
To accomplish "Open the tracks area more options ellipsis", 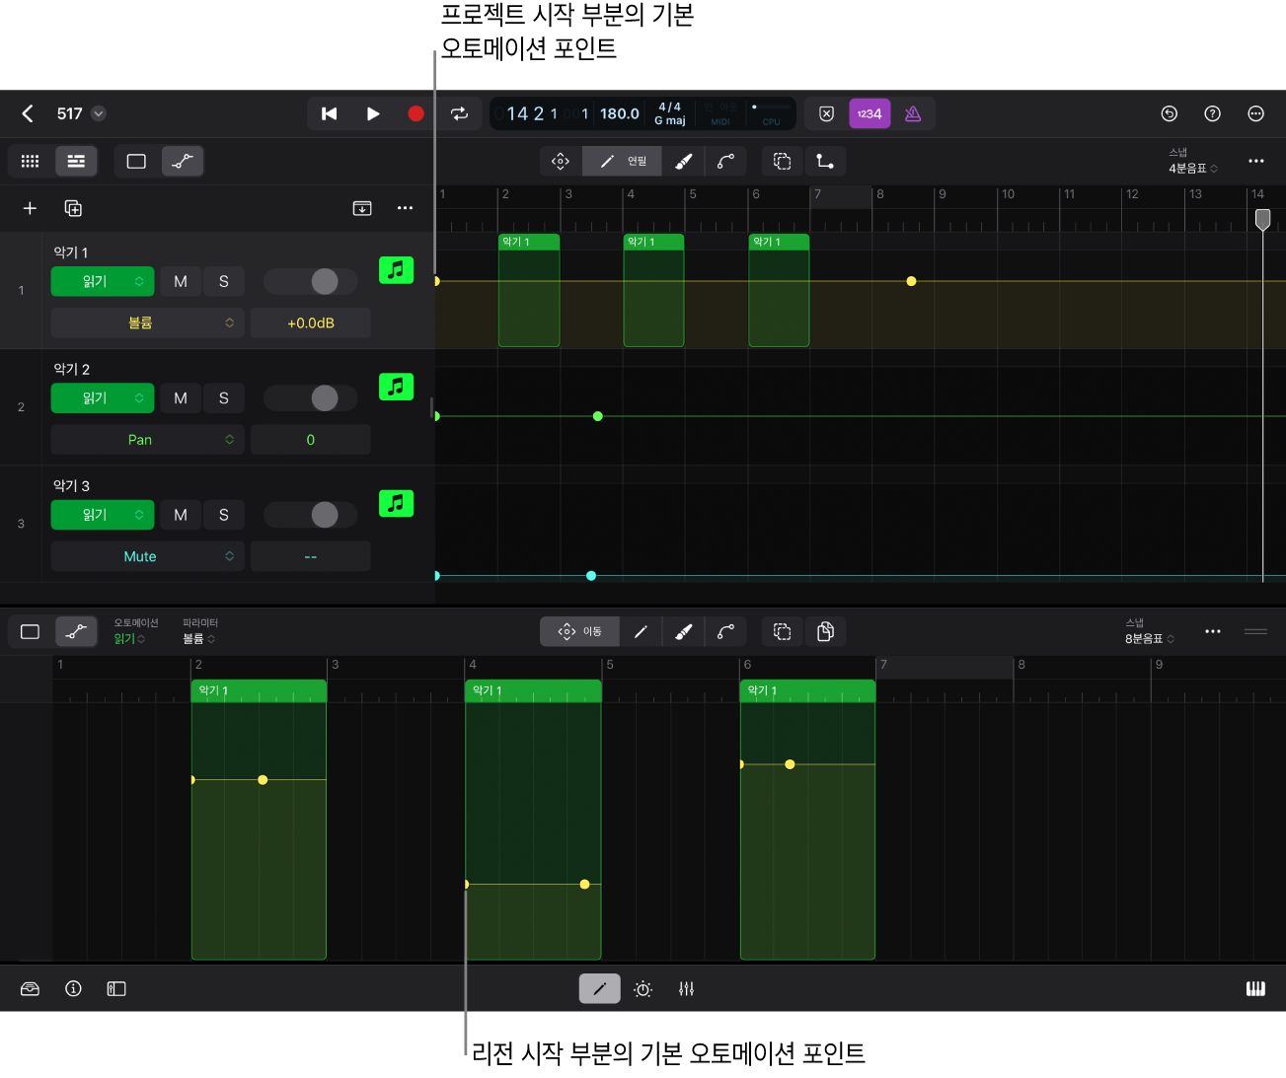I will 1255,161.
